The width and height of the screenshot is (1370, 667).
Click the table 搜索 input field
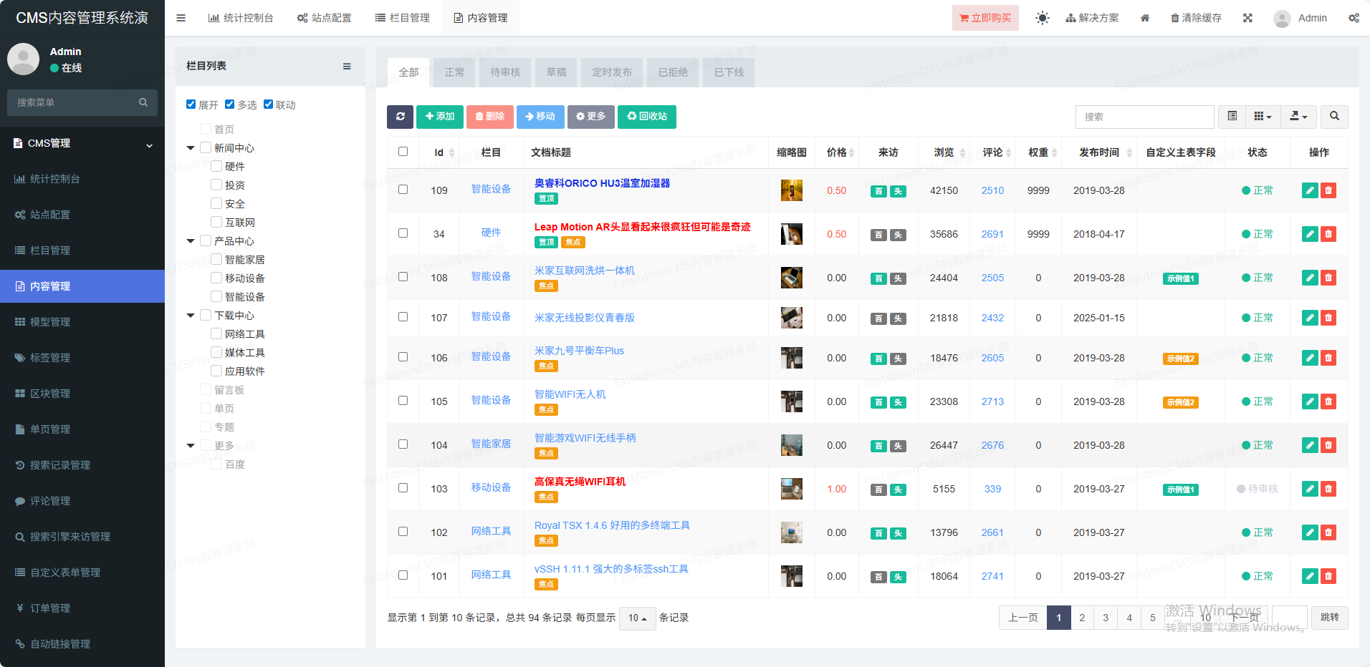coord(1144,117)
